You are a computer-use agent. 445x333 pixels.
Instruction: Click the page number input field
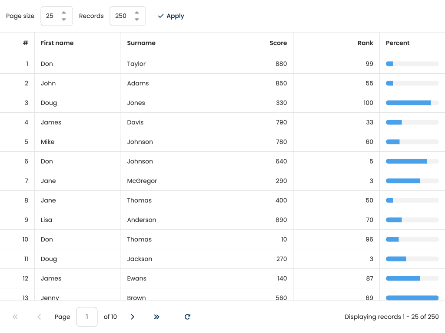[x=86, y=317]
